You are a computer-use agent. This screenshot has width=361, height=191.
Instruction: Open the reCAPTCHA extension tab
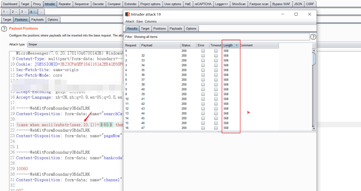tap(203, 4)
